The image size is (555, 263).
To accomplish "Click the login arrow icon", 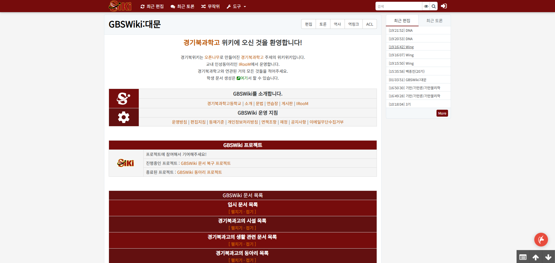I will [444, 6].
